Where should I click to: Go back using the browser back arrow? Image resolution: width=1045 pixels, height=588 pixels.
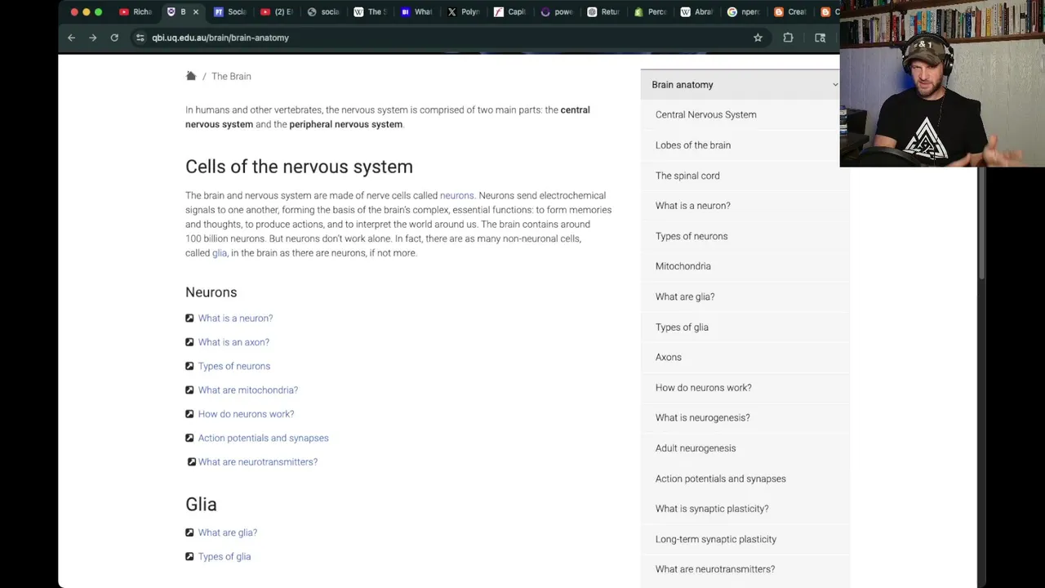71,38
